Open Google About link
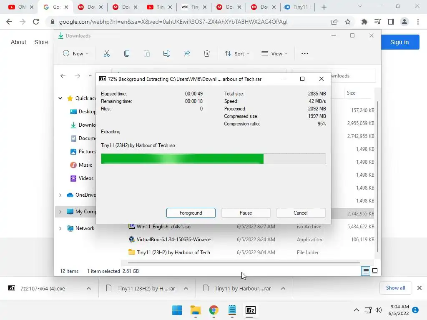The image size is (427, 320). pyautogui.click(x=18, y=42)
